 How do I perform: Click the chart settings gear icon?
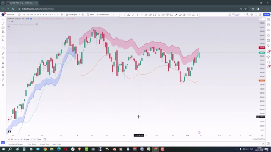[252, 14]
